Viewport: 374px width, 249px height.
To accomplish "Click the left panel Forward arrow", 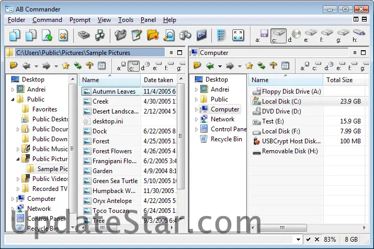I will point(46,65).
